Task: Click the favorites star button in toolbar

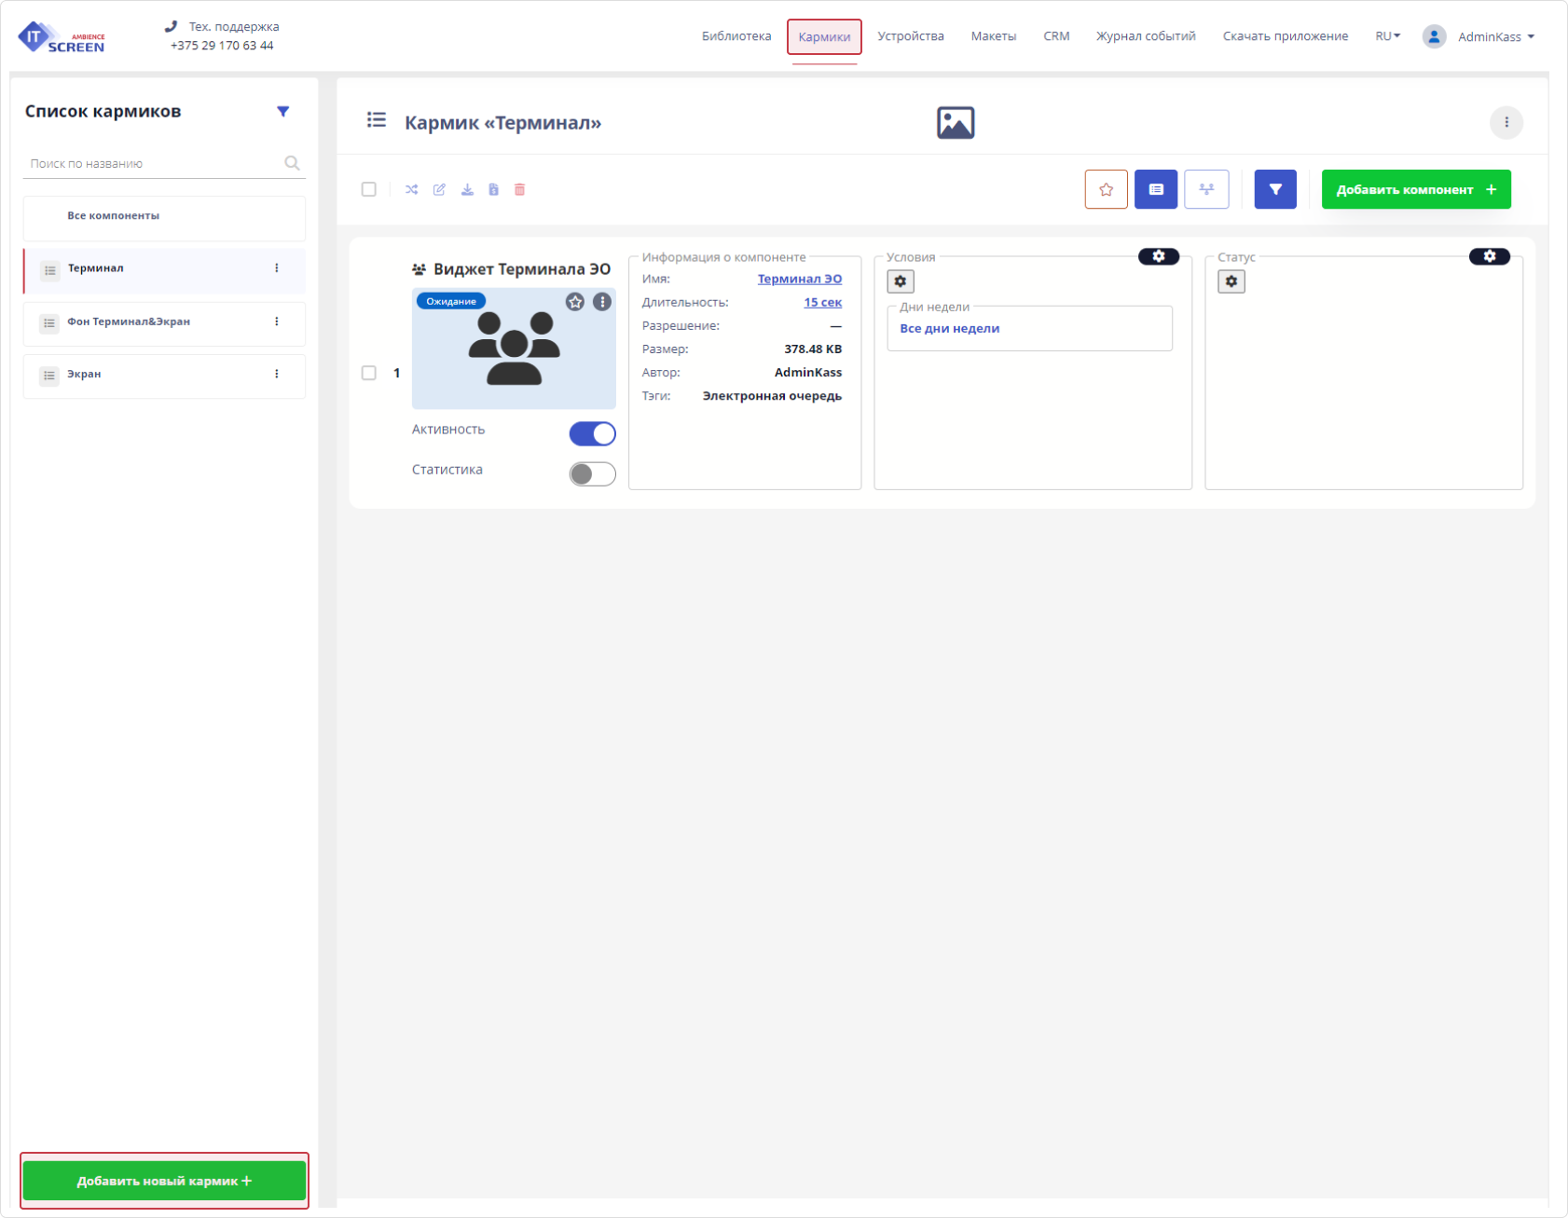Action: [x=1106, y=189]
